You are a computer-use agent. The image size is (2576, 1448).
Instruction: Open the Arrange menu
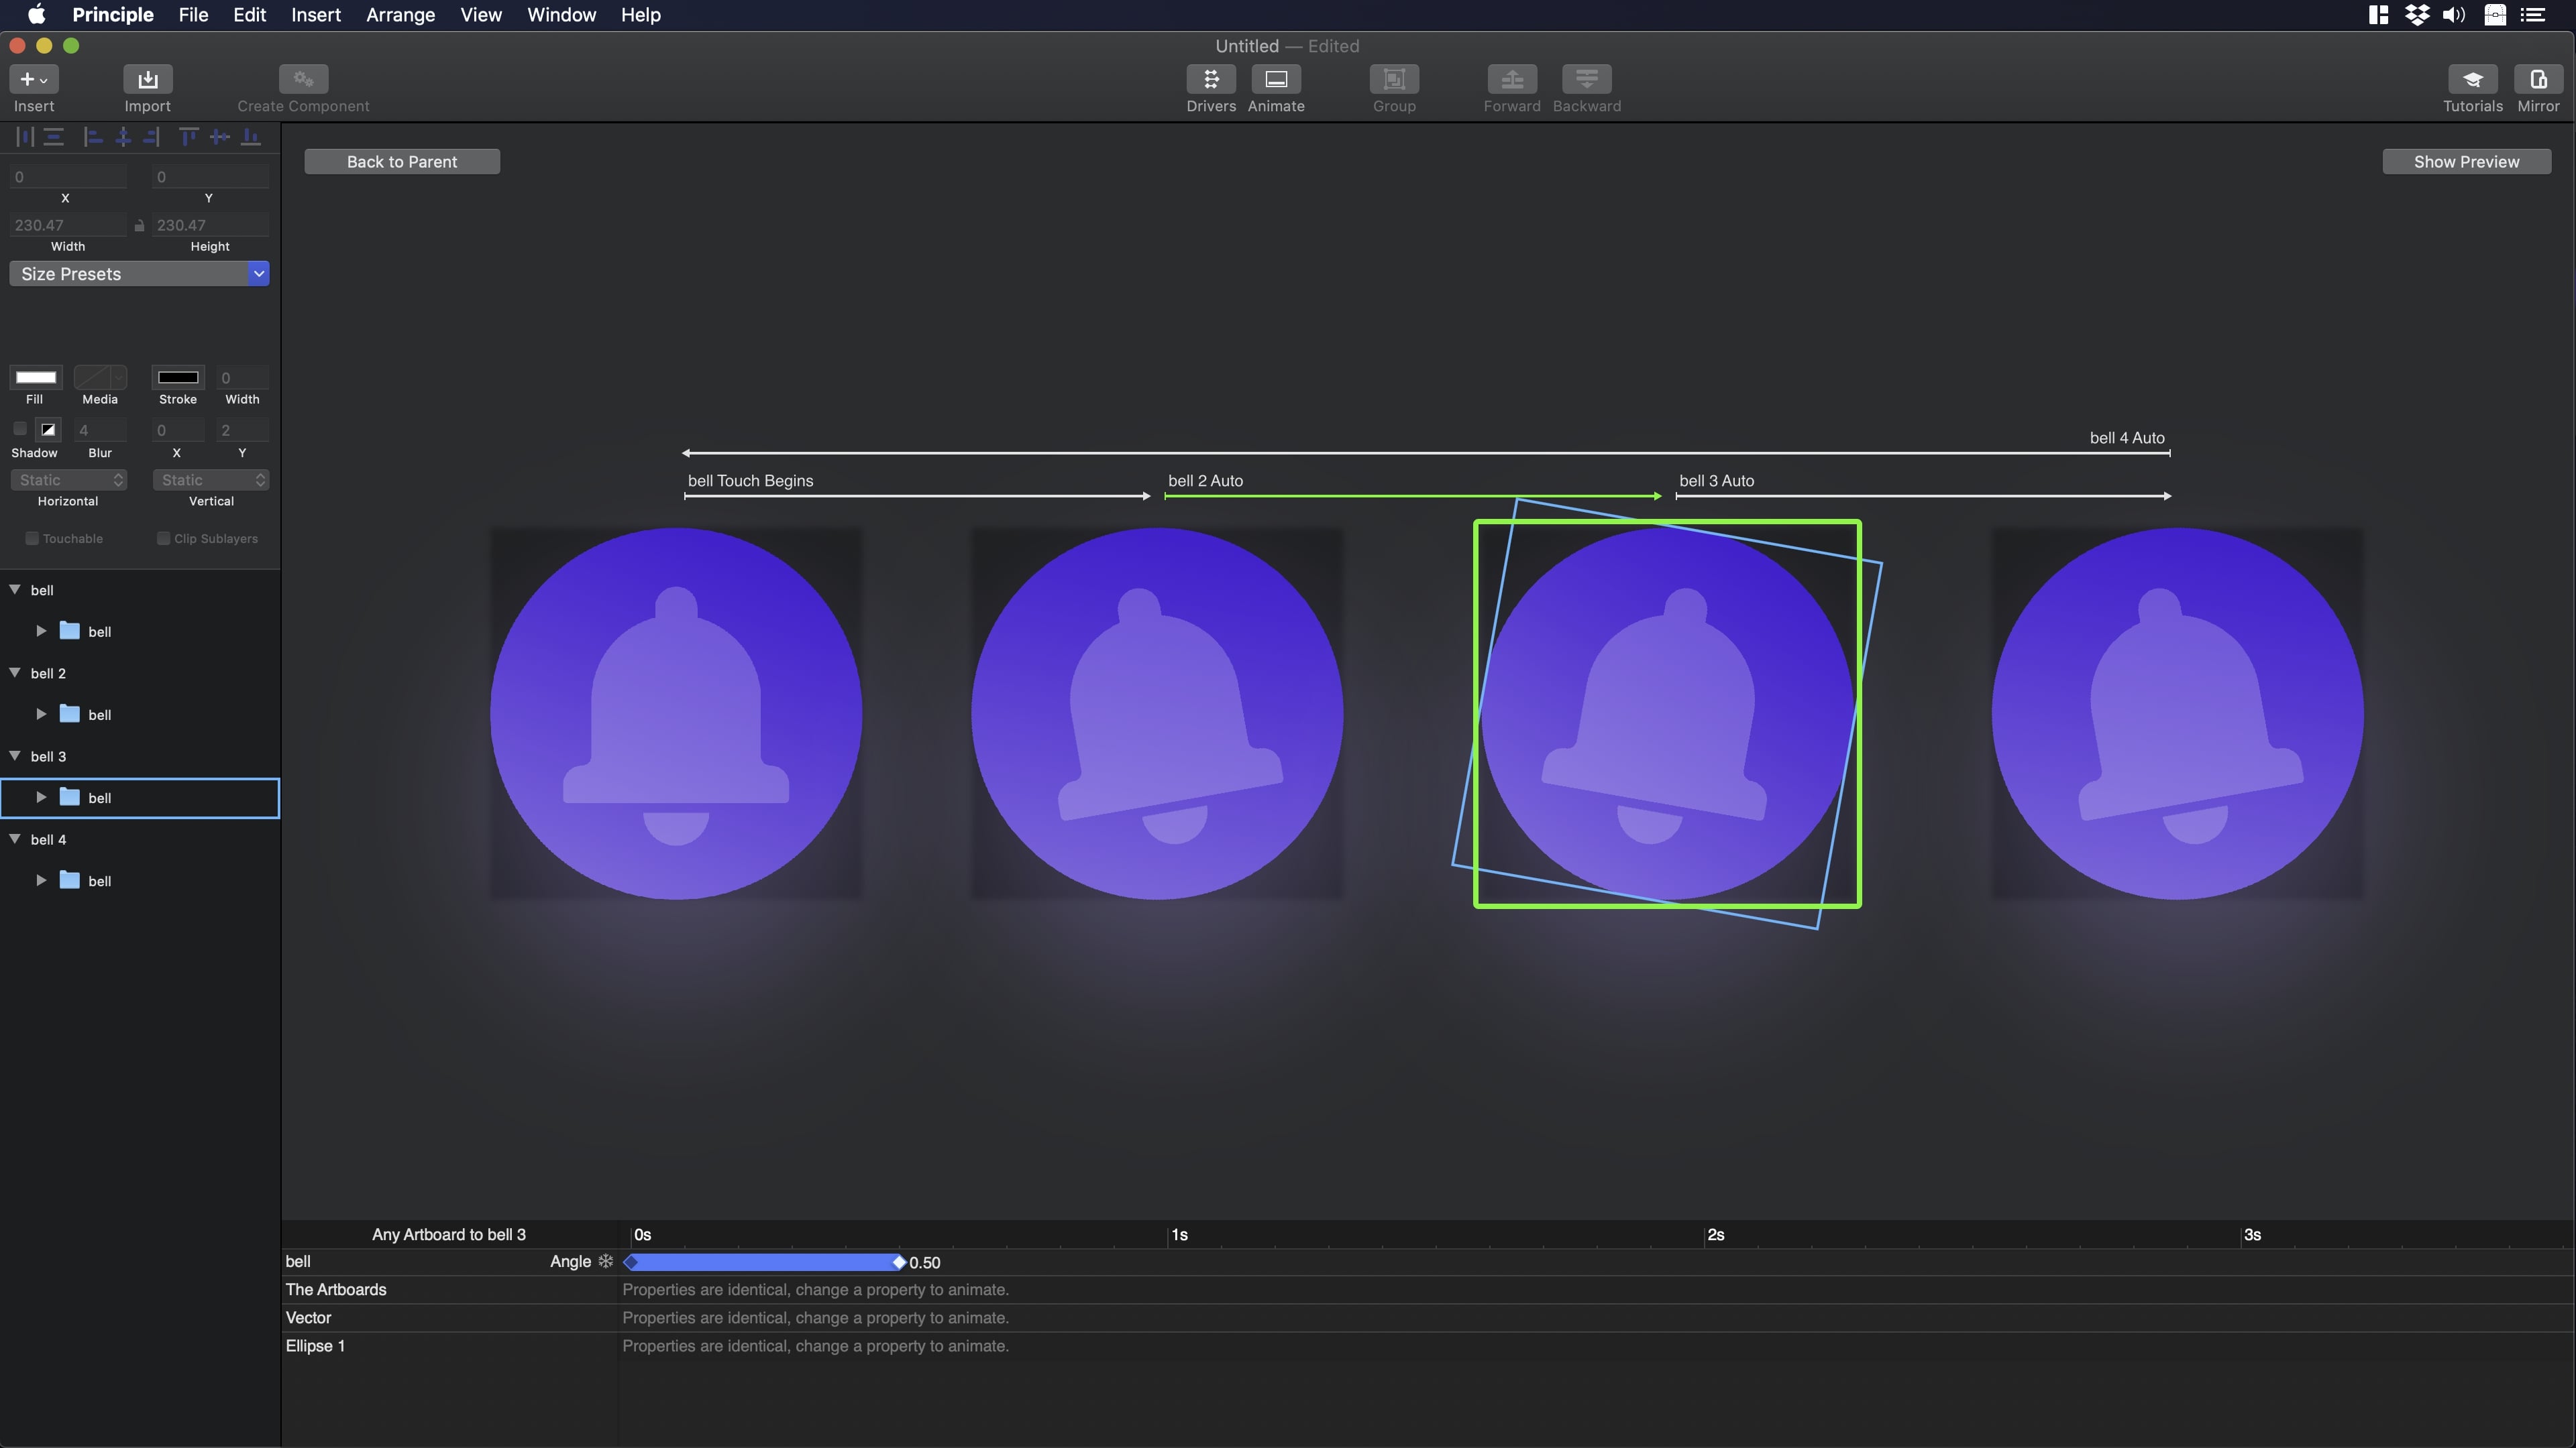[400, 15]
